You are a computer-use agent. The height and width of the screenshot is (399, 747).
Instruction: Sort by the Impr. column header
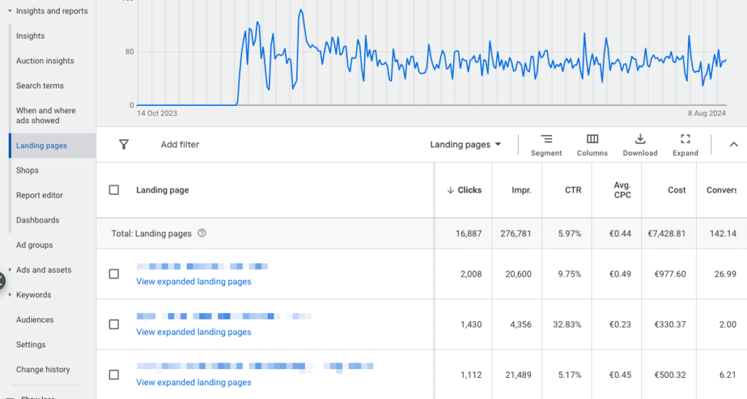[x=521, y=190]
